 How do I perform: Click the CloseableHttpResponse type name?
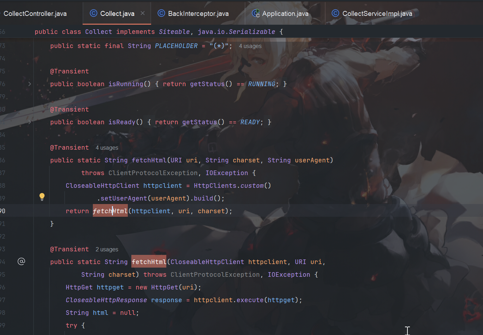pos(106,300)
